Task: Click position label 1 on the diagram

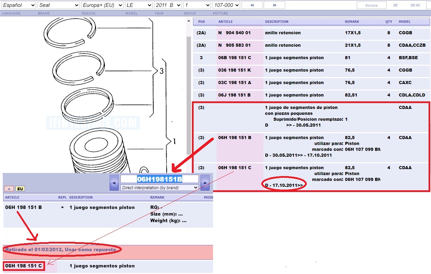Action: tap(175, 141)
